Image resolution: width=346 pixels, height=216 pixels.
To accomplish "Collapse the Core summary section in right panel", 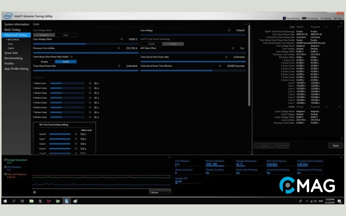I will click(x=339, y=27).
